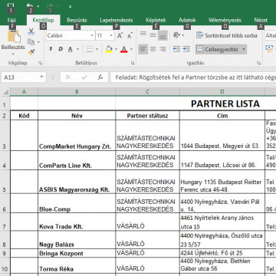Open the Lapelrendezés tab
This screenshot has width=276, height=276.
117,20
